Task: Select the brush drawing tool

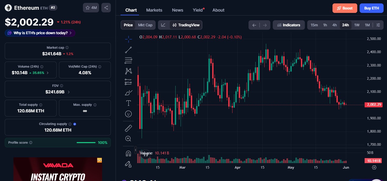Action: [128, 92]
